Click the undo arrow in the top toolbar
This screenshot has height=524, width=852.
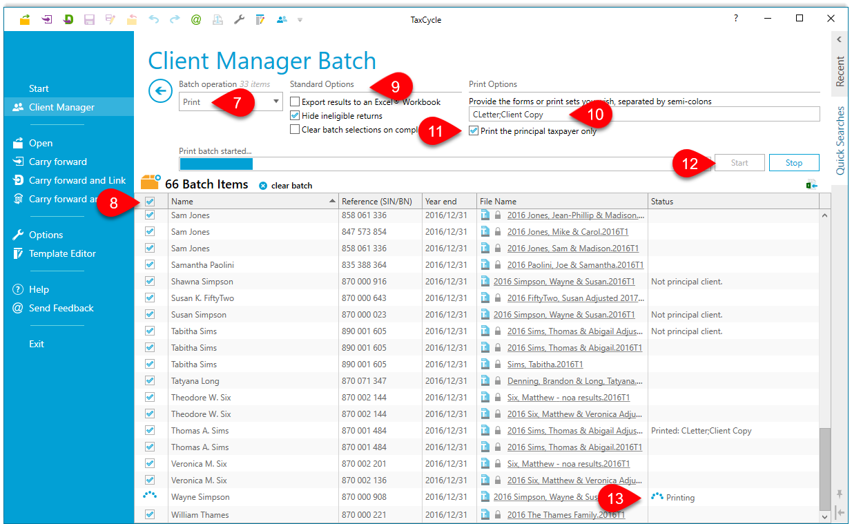click(x=153, y=19)
